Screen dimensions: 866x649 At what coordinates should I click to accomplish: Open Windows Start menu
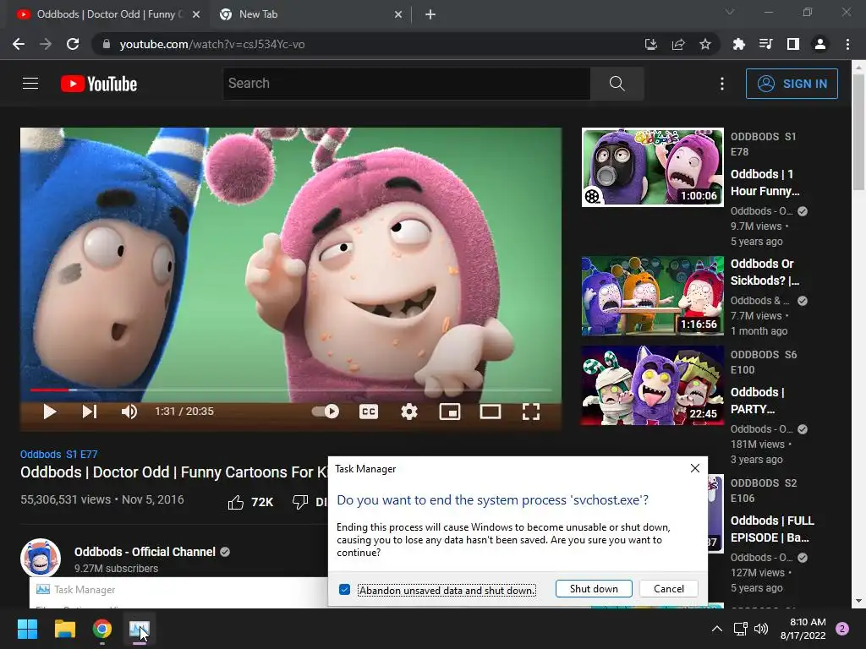pyautogui.click(x=27, y=629)
